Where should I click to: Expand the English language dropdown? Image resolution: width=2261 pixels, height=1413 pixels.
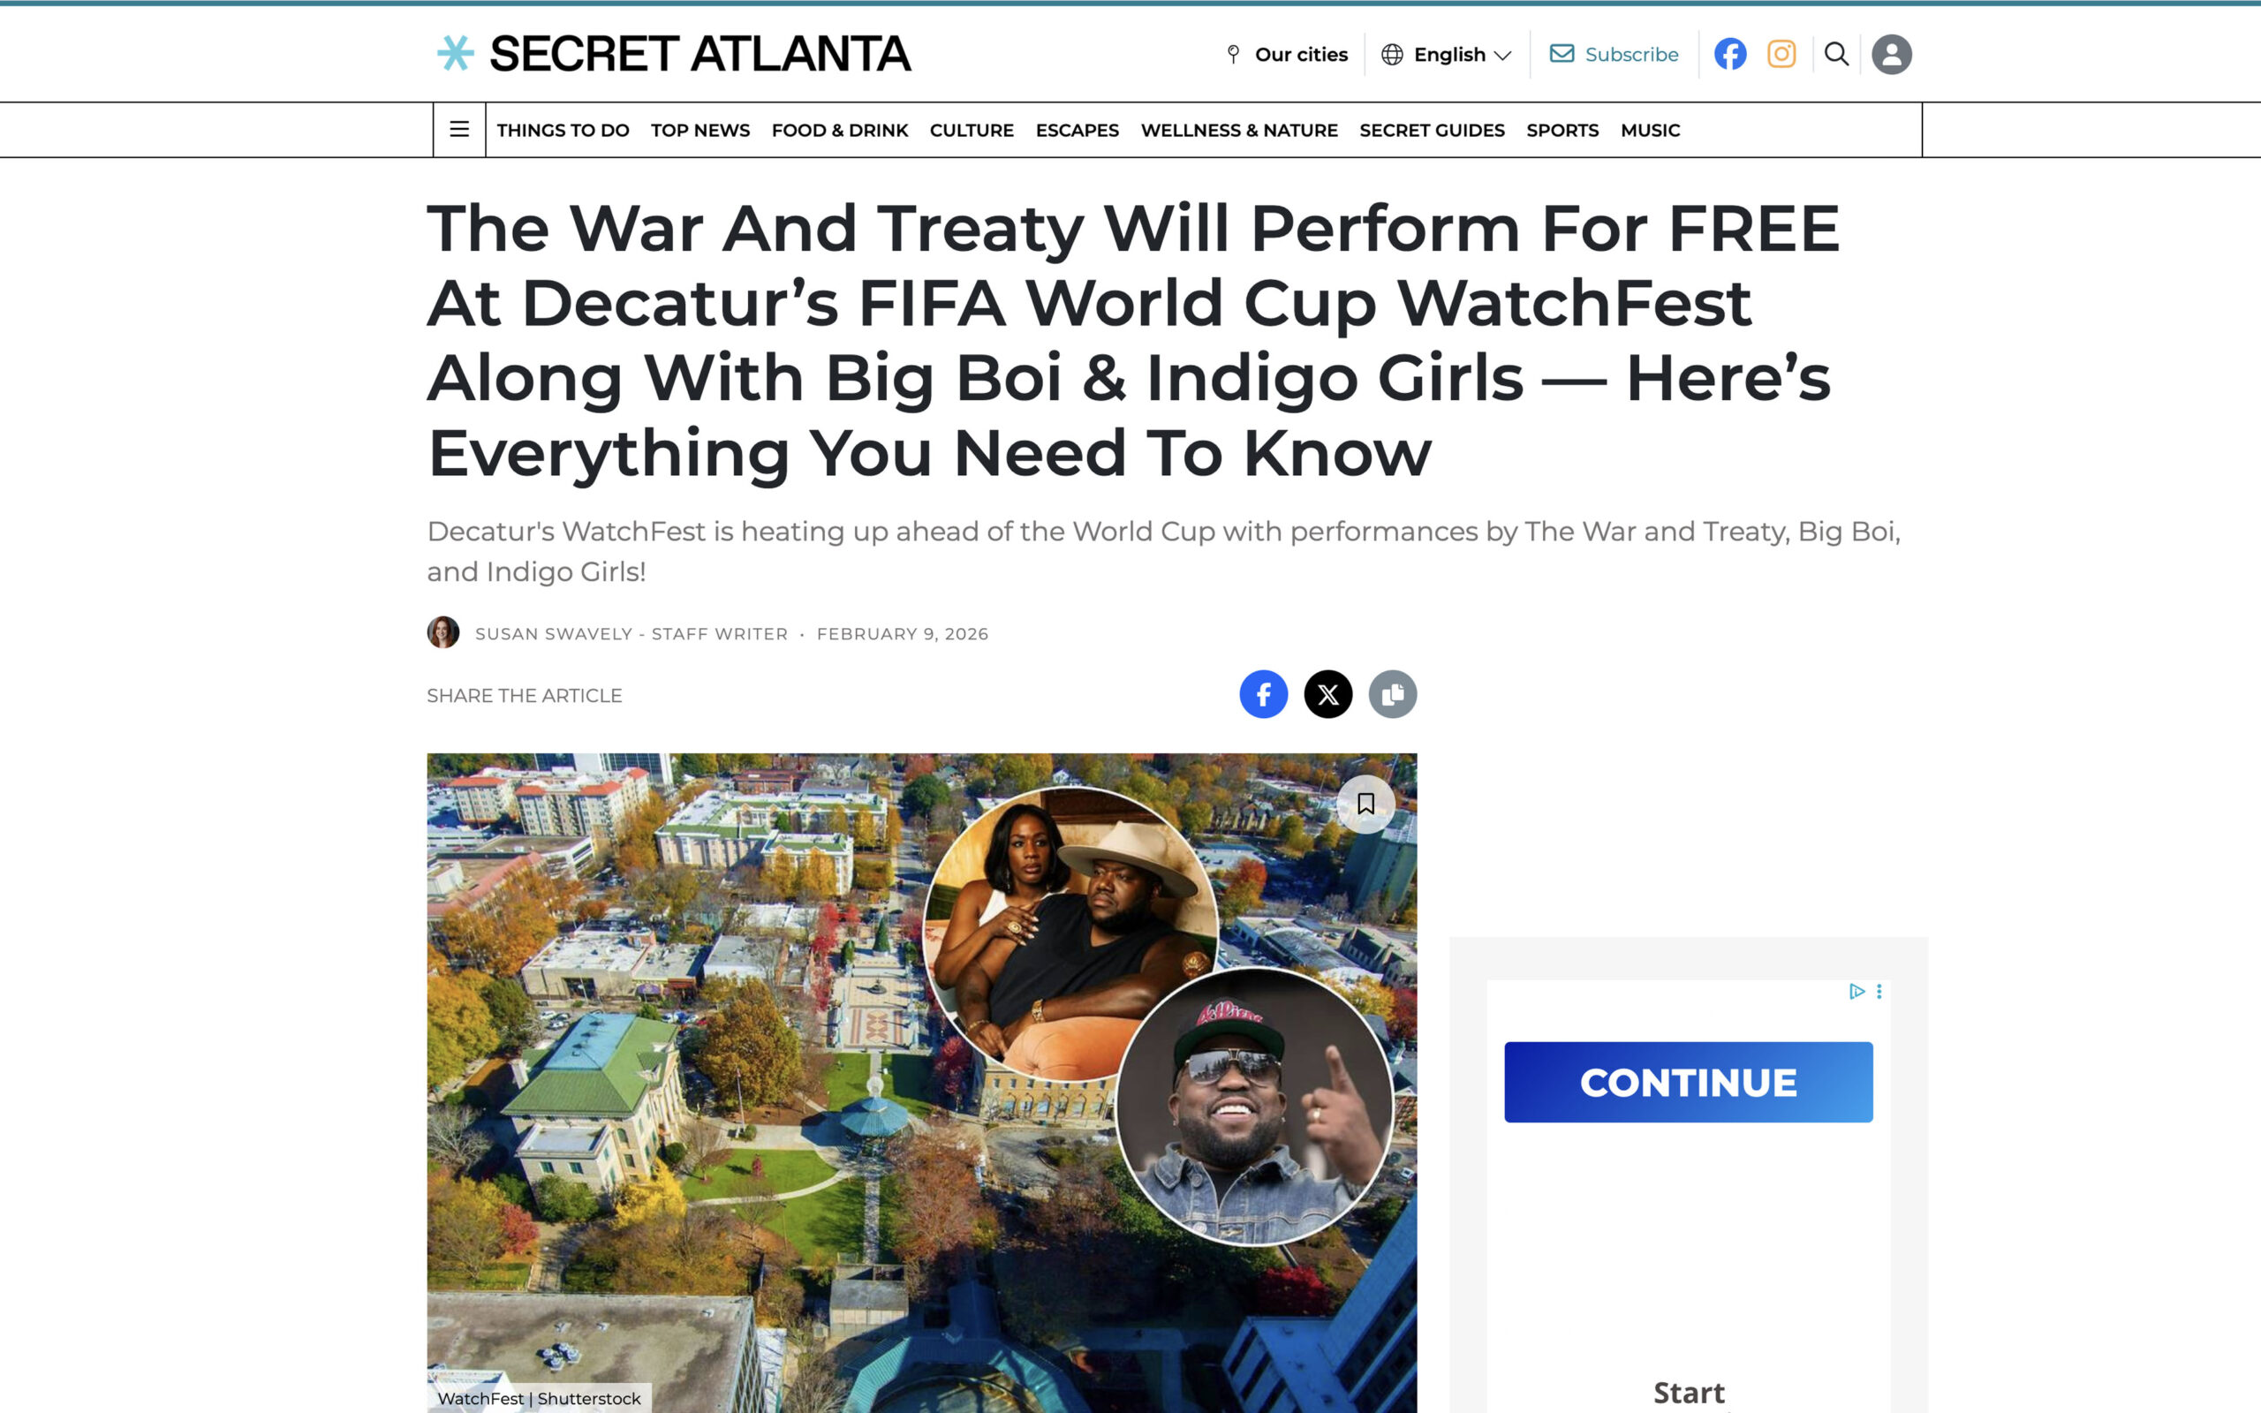pyautogui.click(x=1447, y=54)
